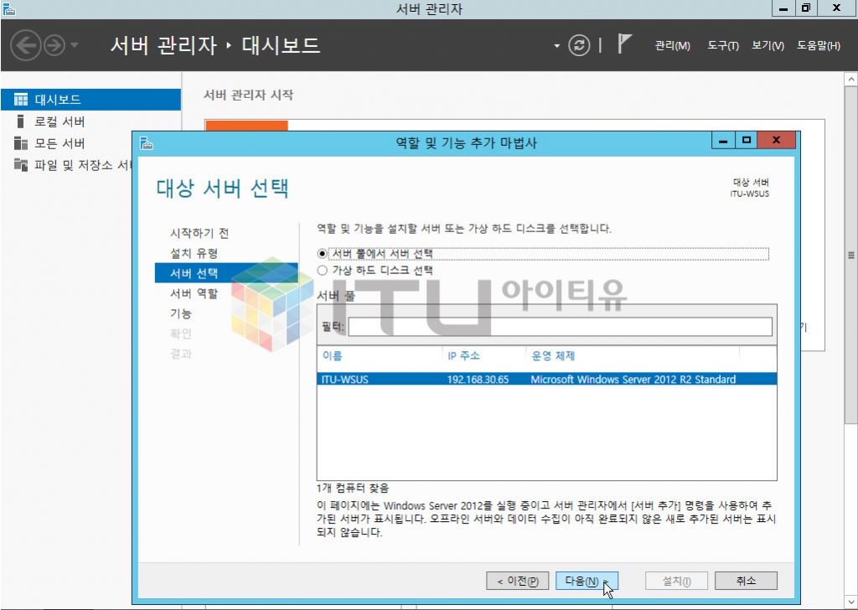The height and width of the screenshot is (610, 858).
Task: Click the 다음(N) button
Action: click(586, 581)
